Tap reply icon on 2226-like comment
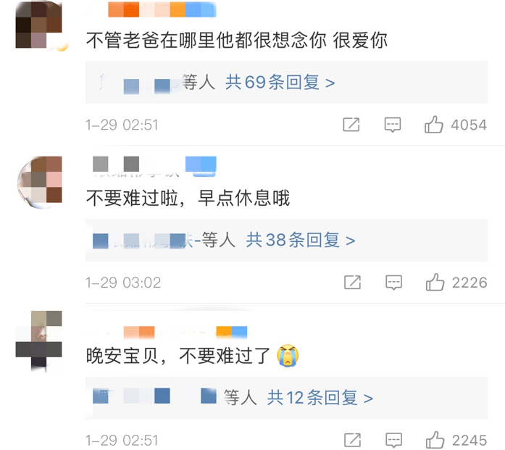This screenshot has height=450, width=505. pyautogui.click(x=394, y=283)
